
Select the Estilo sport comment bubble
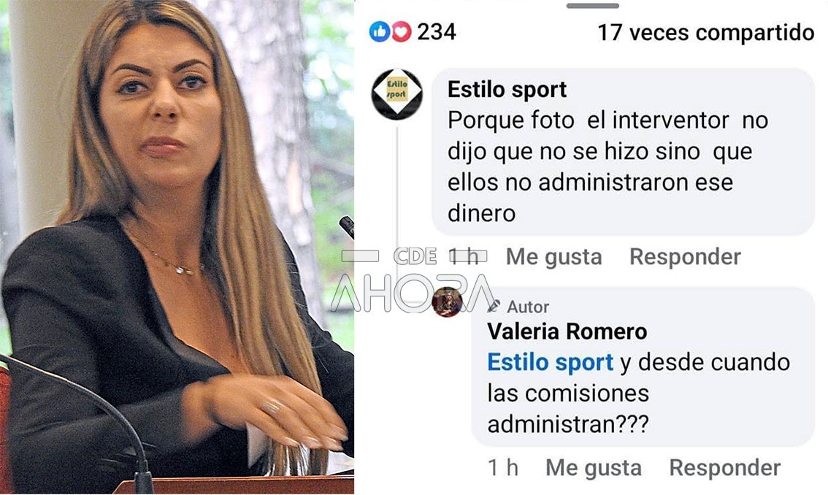623,151
